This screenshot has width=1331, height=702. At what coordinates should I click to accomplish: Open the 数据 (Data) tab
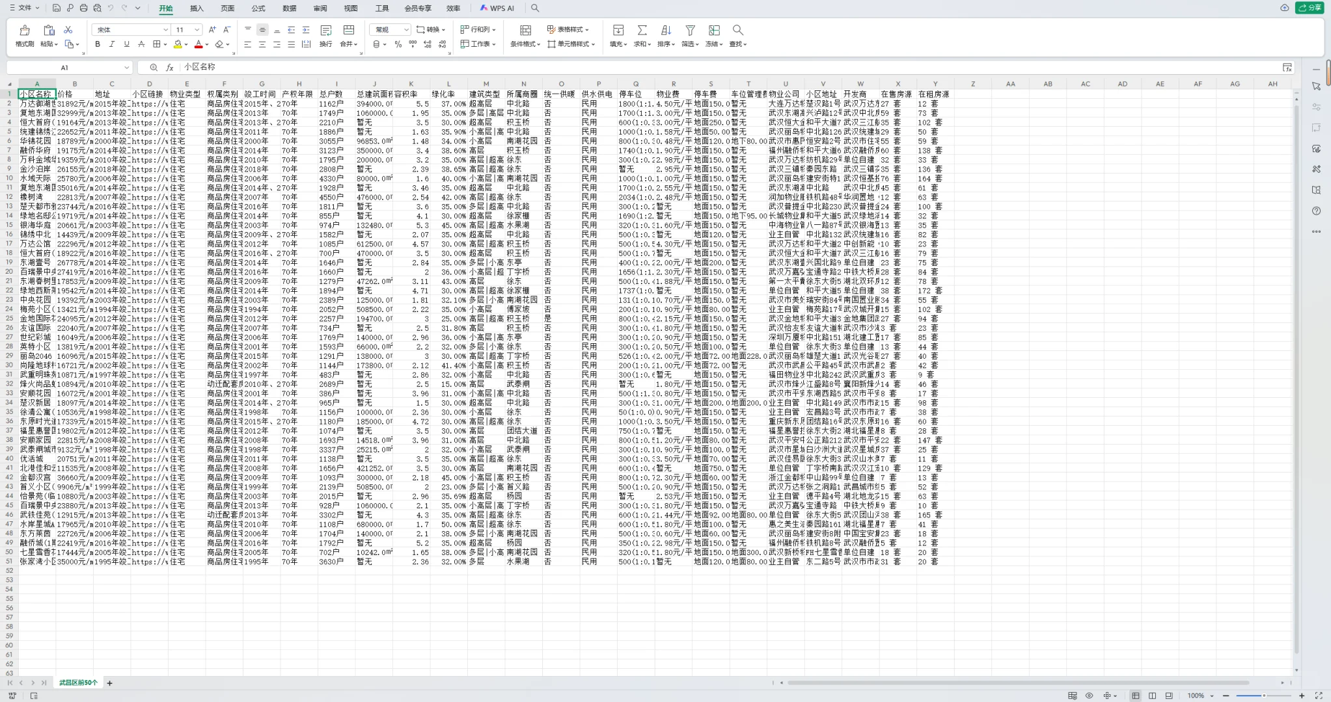[x=289, y=8]
